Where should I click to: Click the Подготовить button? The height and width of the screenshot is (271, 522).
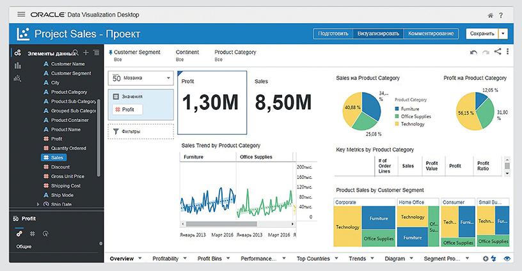click(333, 34)
